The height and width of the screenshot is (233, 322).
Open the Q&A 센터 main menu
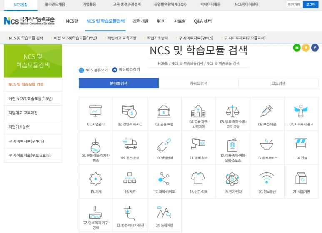203,21
